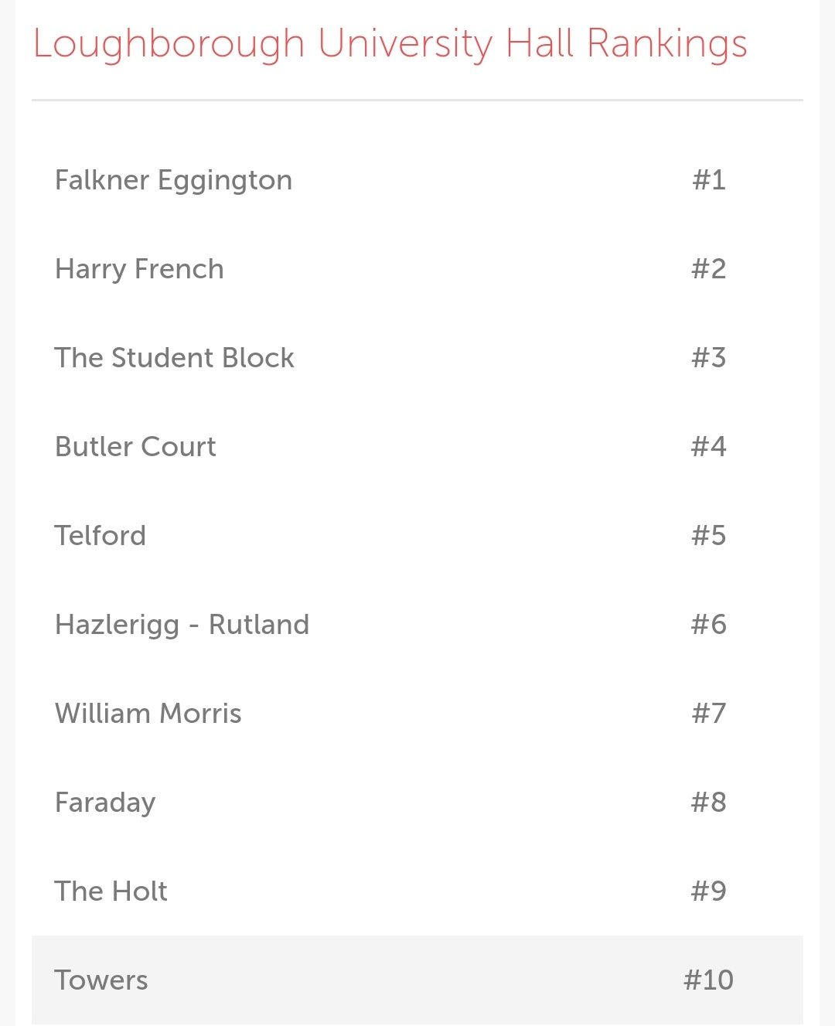This screenshot has height=1026, width=835.
Task: Click the #2 ranking number
Action: [709, 269]
